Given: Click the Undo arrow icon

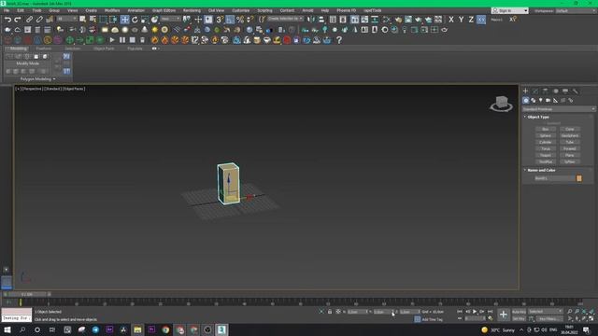Looking at the screenshot, I should click(7, 20).
